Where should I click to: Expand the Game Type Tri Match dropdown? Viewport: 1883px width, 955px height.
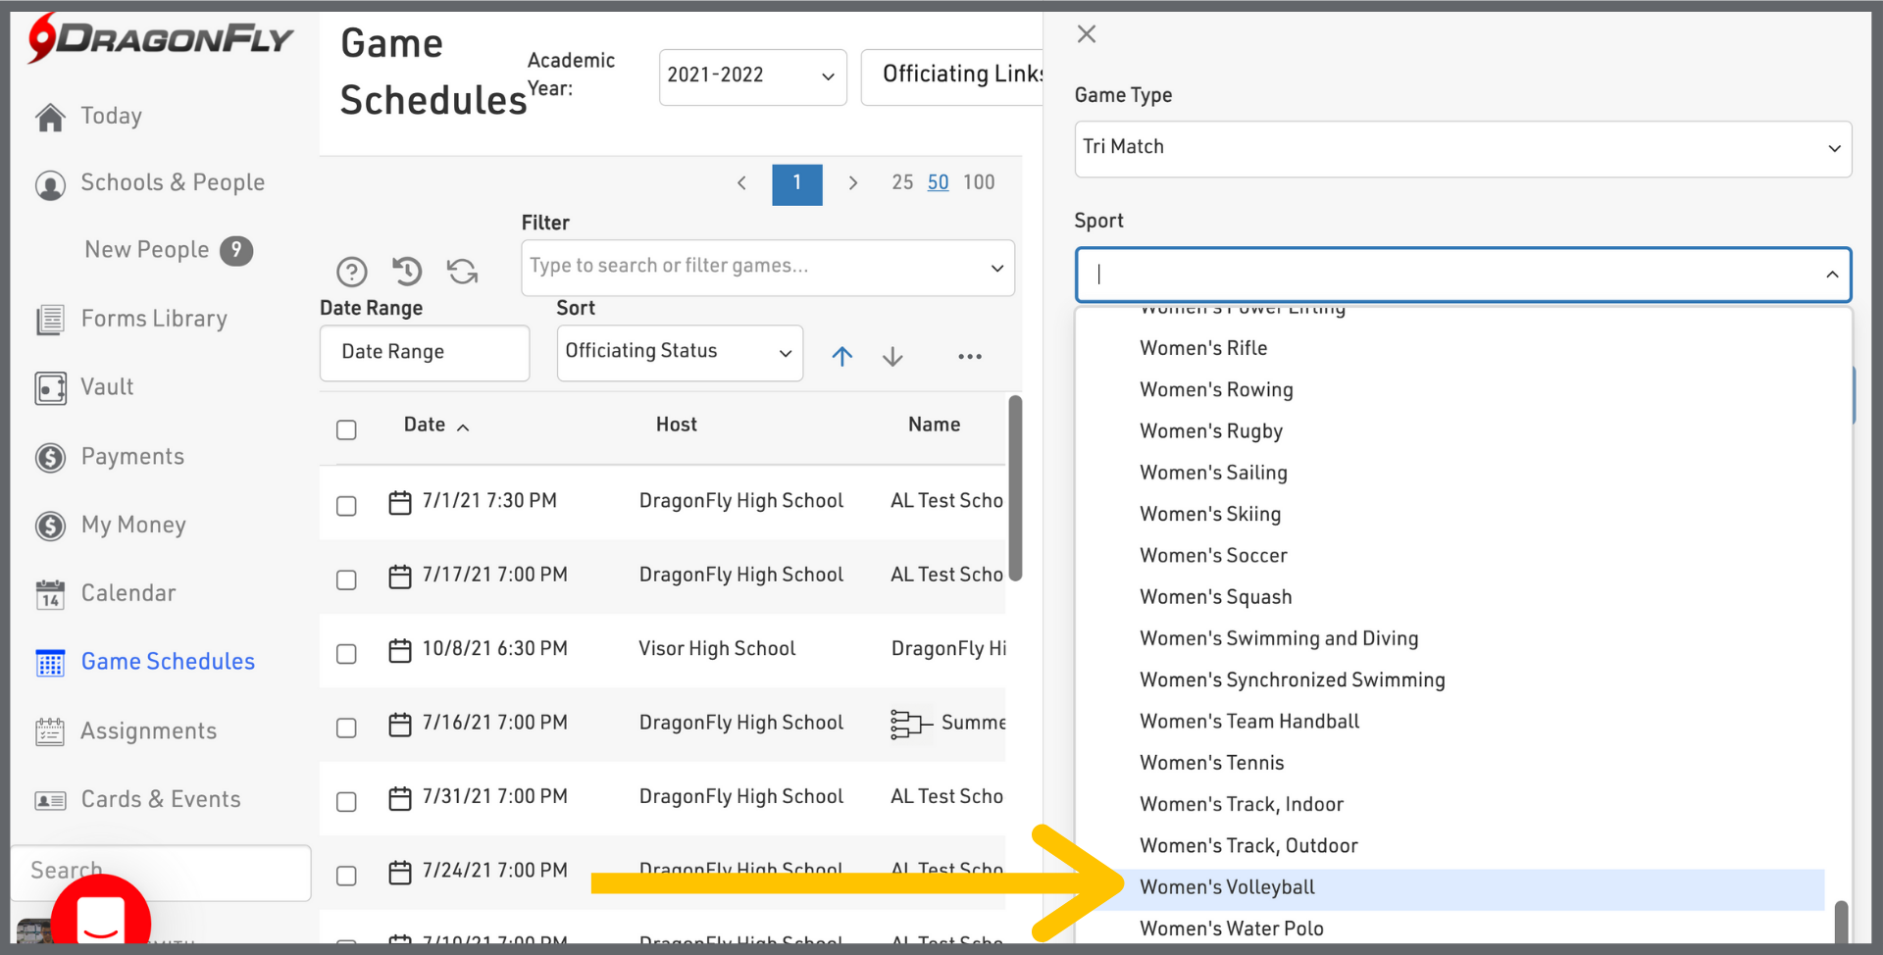1462,148
